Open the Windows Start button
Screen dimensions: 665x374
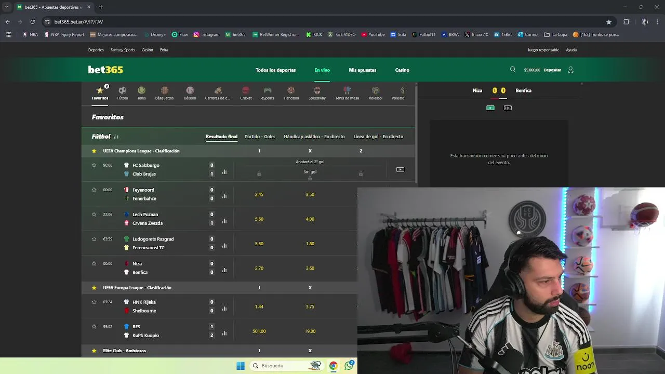[x=240, y=366]
